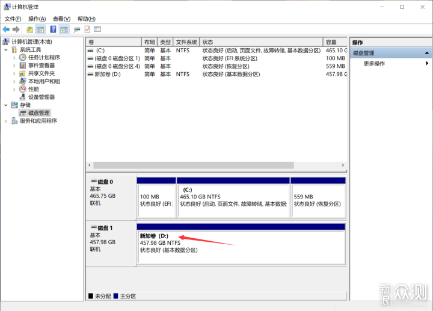Toggle the Show/Hide Console Tree toolbar icon
433x311 pixels.
coord(40,29)
